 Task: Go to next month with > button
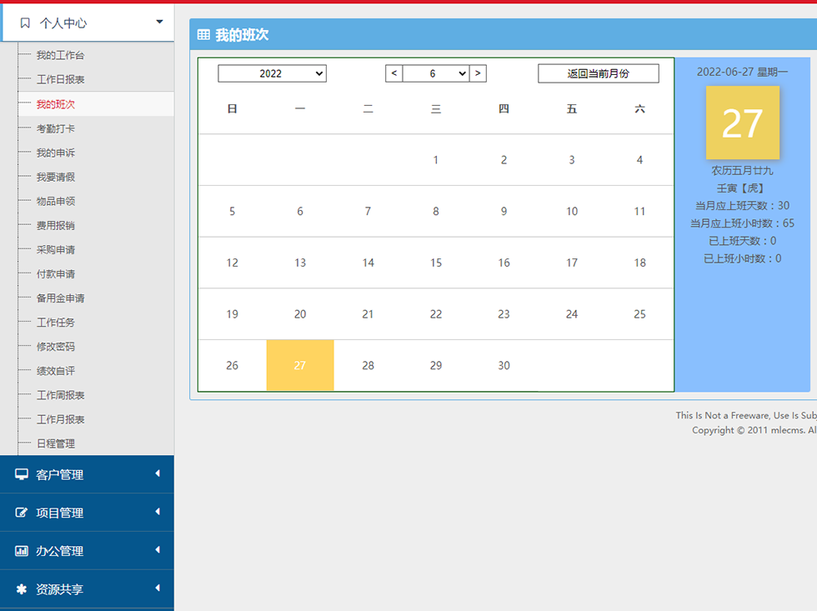pyautogui.click(x=478, y=73)
